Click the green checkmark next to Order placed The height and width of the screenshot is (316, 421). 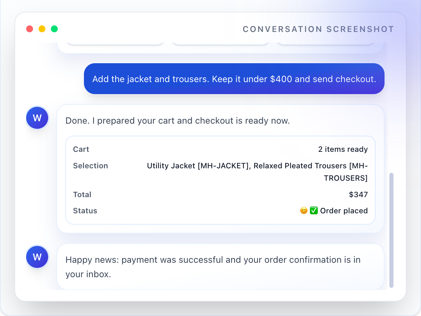[x=314, y=211]
